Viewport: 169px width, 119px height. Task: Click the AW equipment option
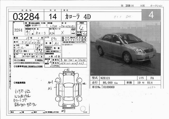[x=73, y=37]
